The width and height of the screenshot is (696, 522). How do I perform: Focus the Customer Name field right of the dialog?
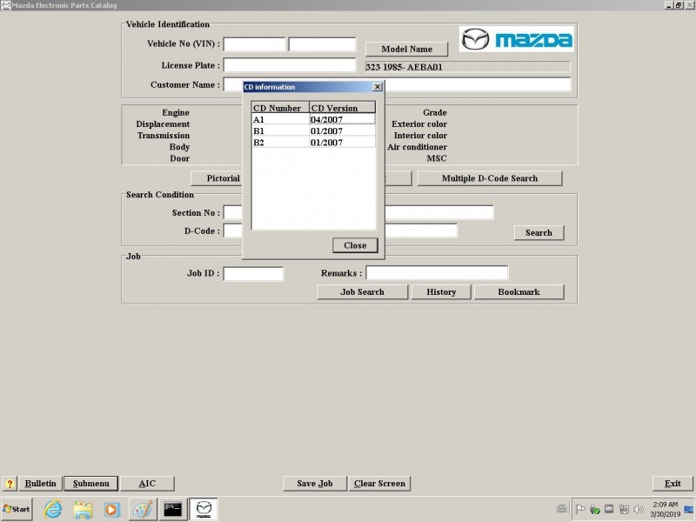[478, 84]
